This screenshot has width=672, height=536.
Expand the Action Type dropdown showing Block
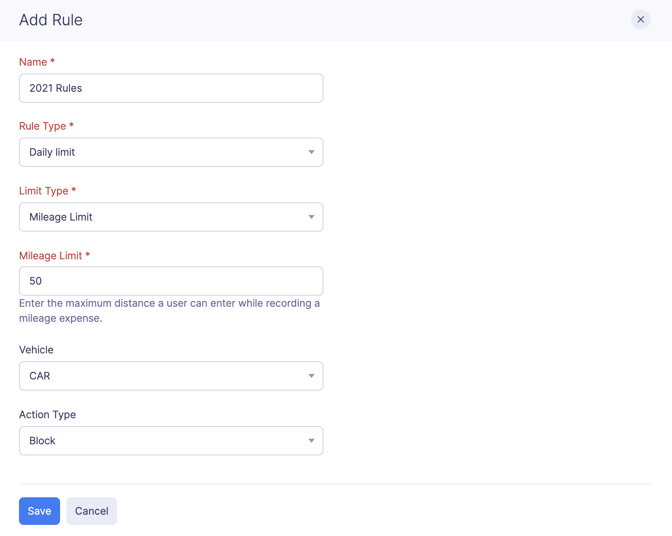[x=171, y=441]
